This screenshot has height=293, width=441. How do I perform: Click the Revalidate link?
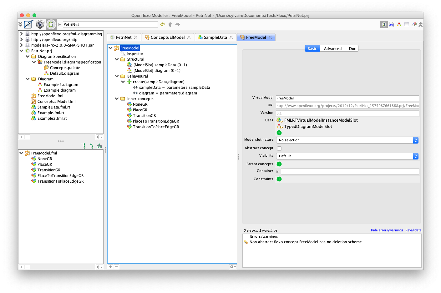pos(413,230)
